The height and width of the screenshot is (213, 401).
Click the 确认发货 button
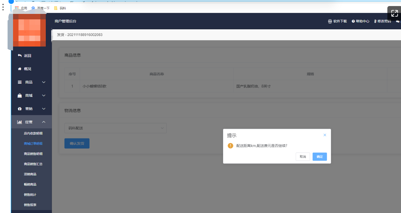click(x=77, y=144)
